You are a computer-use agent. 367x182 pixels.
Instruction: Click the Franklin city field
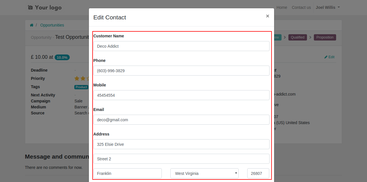(127, 173)
